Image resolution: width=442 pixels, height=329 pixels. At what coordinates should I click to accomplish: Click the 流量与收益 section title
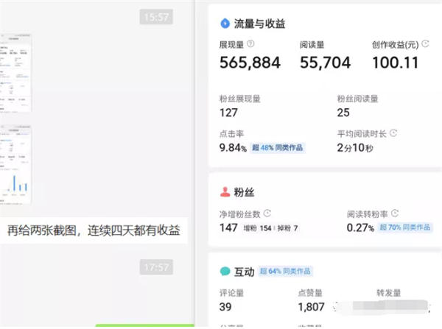click(x=259, y=24)
